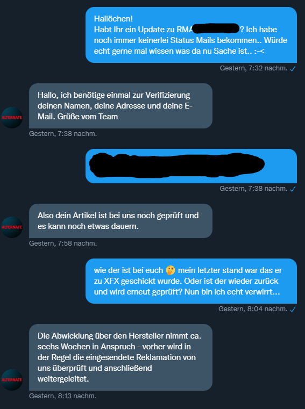
Task: Click the 'Gestern, 8:13 nachm.' timestamp
Action: pos(63,396)
